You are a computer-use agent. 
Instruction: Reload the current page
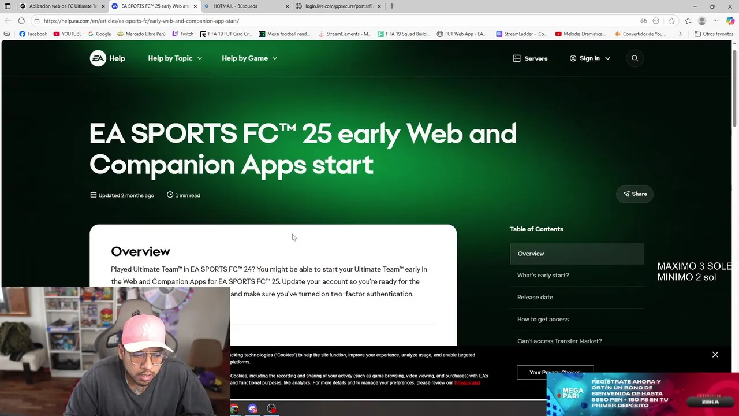pyautogui.click(x=21, y=21)
